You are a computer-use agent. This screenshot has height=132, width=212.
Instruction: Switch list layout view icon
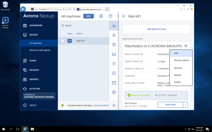101,16
